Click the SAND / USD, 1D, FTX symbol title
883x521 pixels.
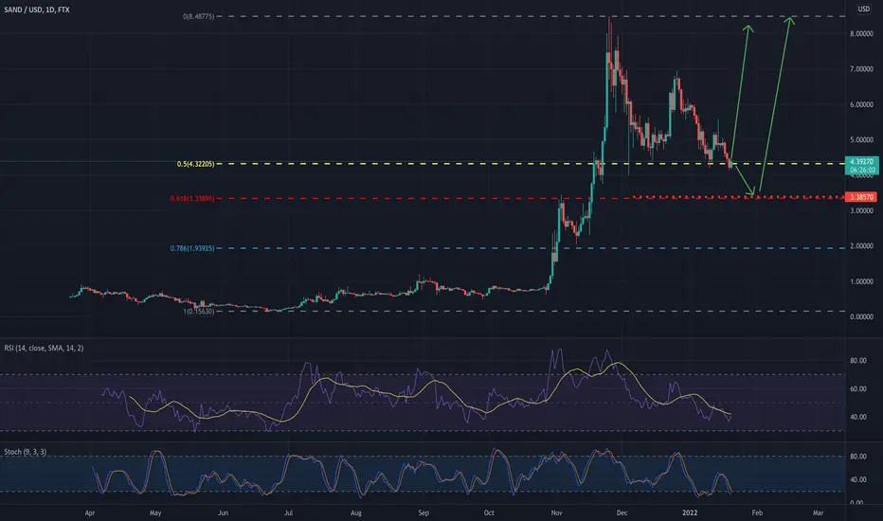[37, 9]
